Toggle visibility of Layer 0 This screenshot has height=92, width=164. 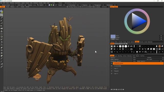point(112,74)
